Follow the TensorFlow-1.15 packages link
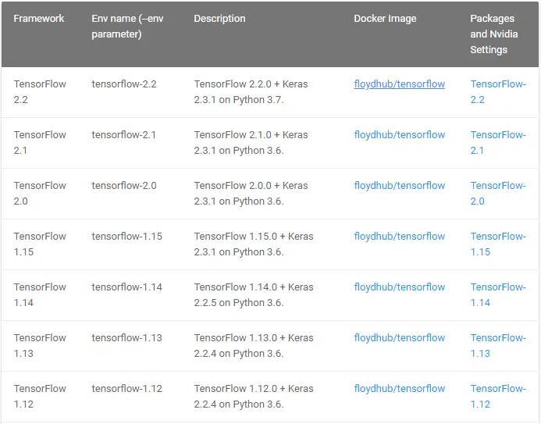The image size is (541, 424). pos(497,244)
